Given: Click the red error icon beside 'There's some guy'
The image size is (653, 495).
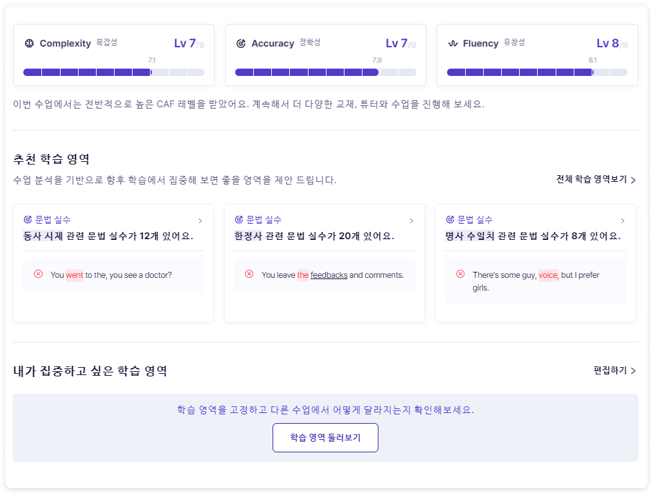Looking at the screenshot, I should pos(460,274).
